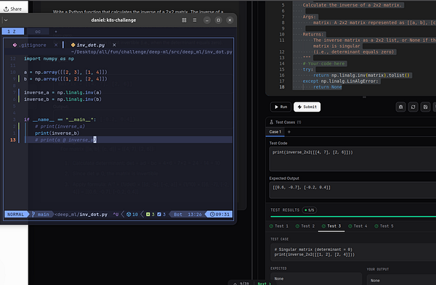Maximize the k8s-challenge terminal window

pos(218,20)
